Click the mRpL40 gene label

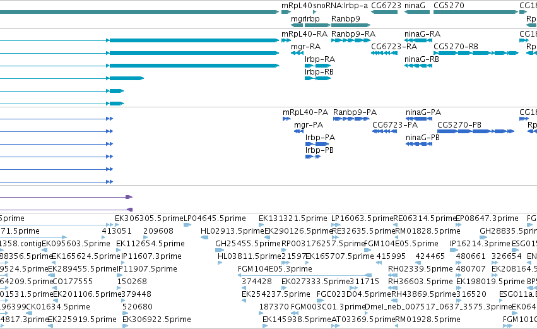tap(297, 6)
